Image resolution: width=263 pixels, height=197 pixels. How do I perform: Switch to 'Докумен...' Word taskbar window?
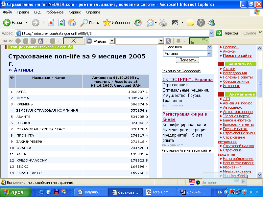194,192
